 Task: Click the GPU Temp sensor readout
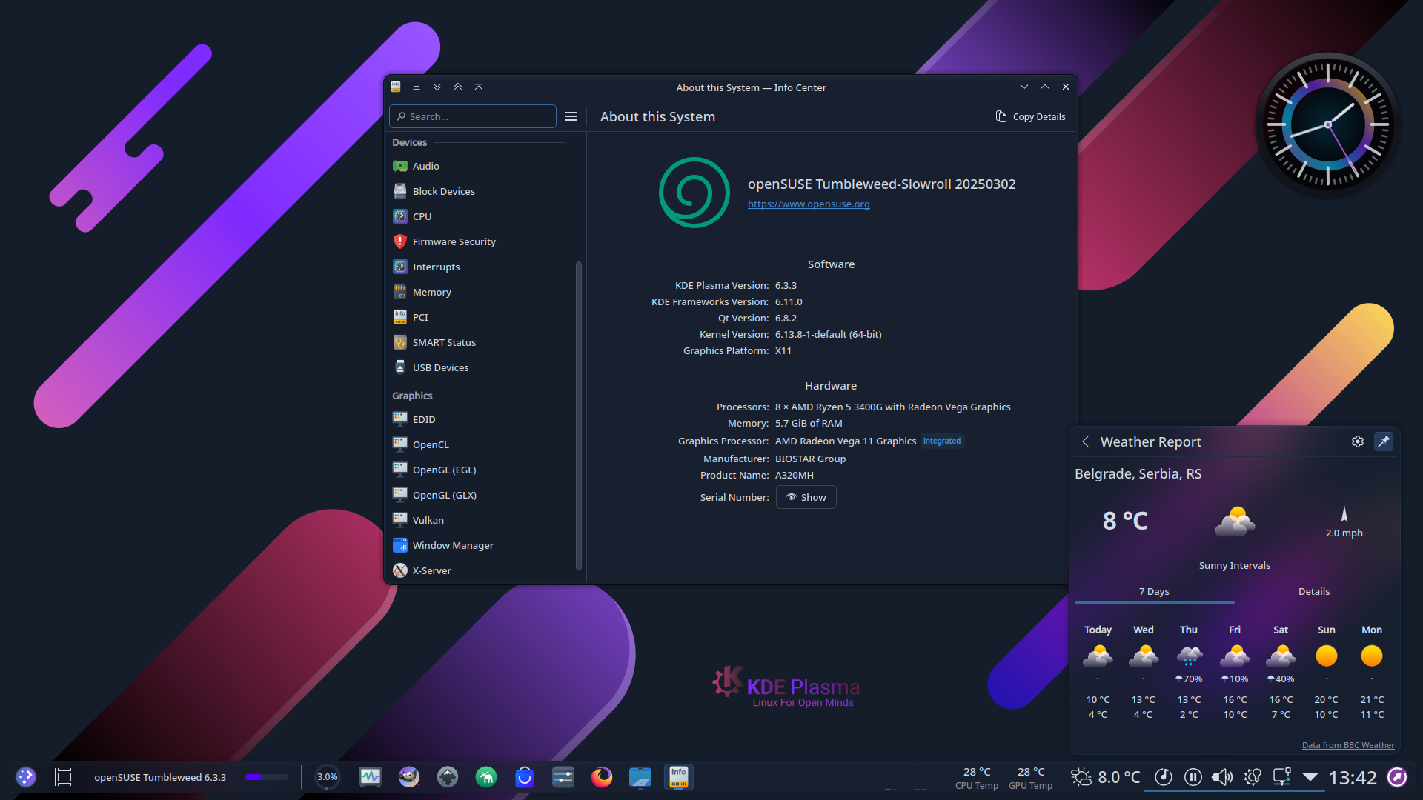(x=1031, y=778)
